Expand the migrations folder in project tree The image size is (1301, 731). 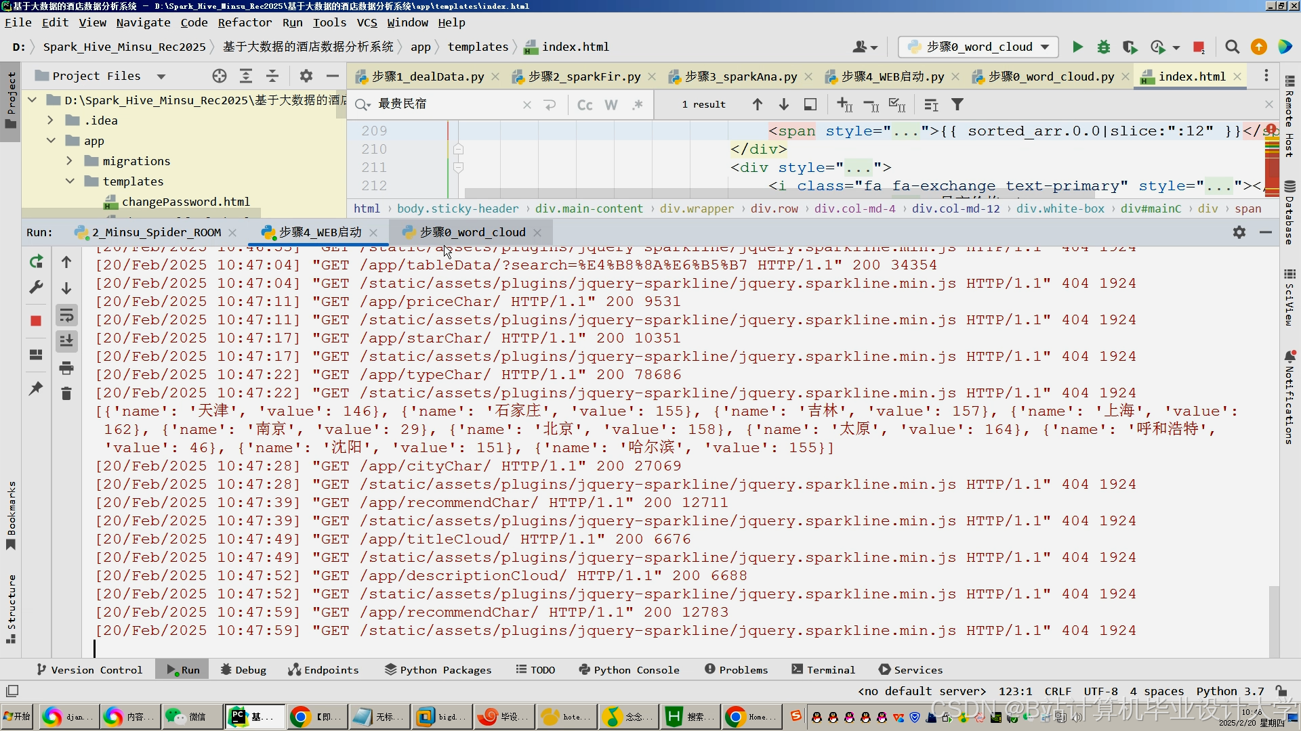[69, 161]
